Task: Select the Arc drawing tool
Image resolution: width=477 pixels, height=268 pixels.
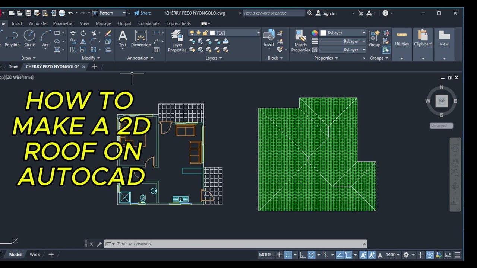Action: tap(45, 39)
